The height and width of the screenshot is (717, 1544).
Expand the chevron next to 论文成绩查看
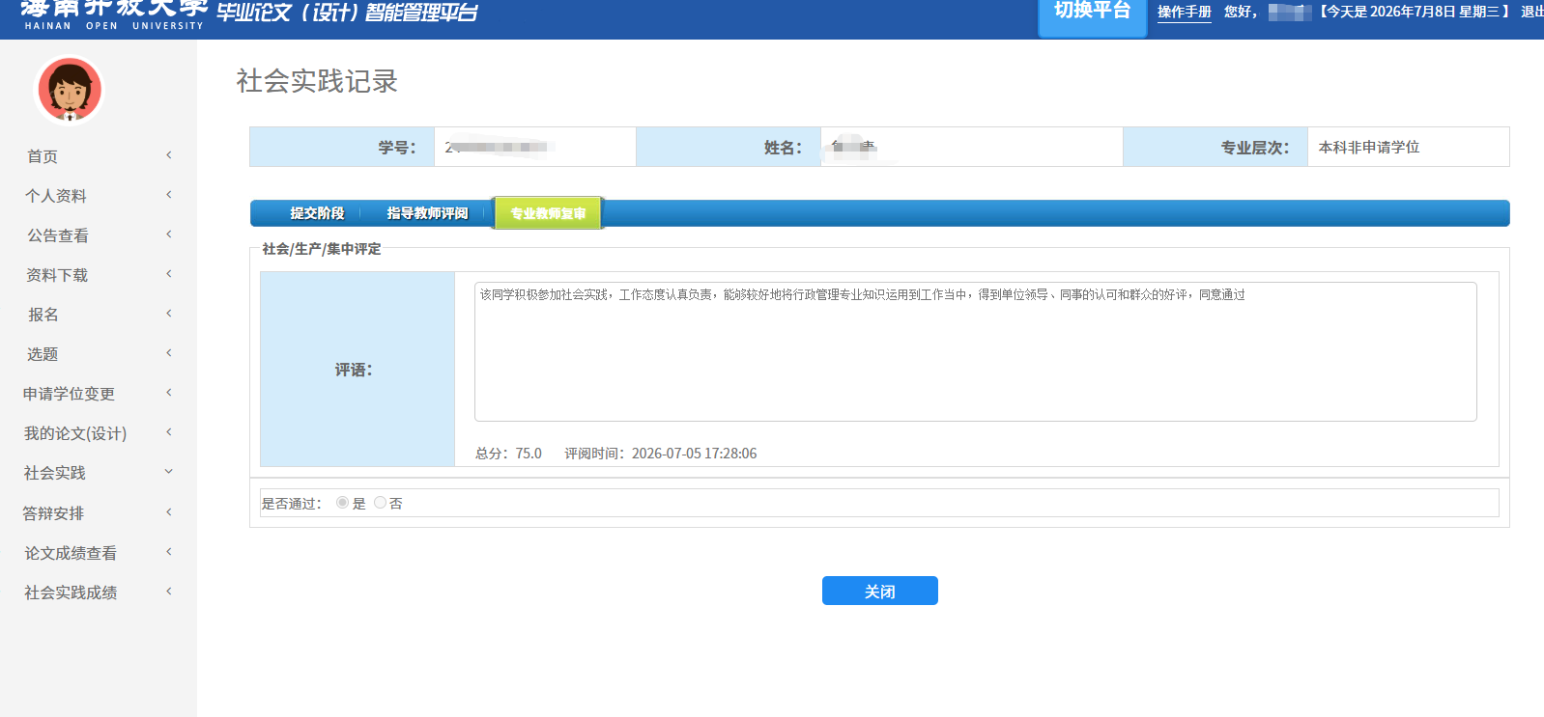169,552
